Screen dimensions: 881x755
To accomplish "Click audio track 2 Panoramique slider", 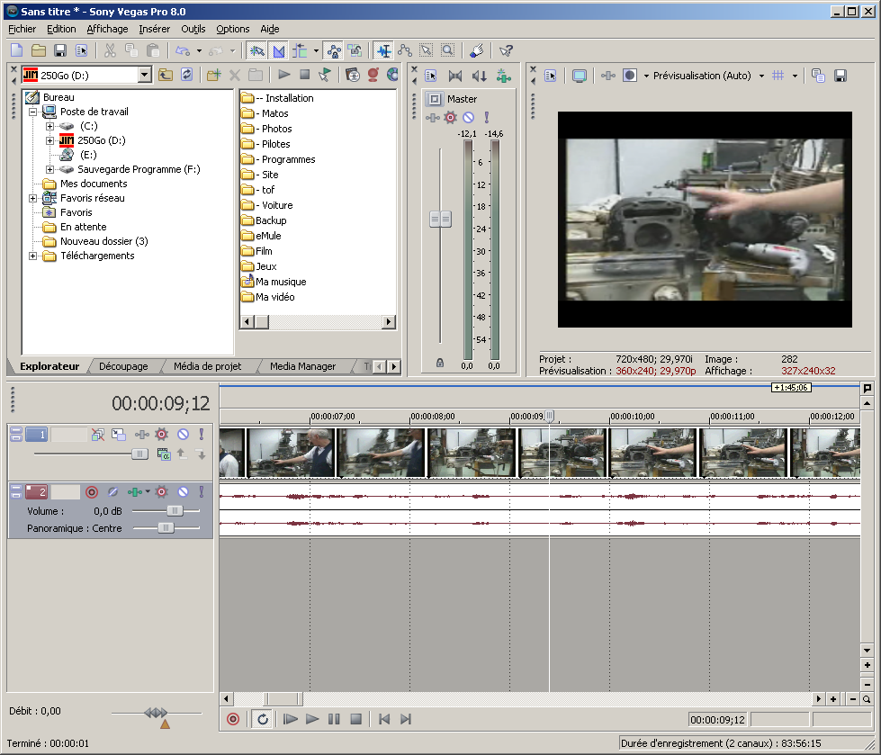I will click(166, 527).
